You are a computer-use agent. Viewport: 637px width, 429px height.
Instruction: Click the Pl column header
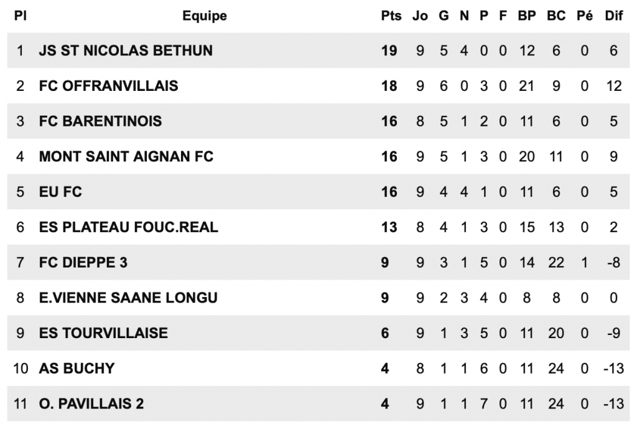coord(20,16)
